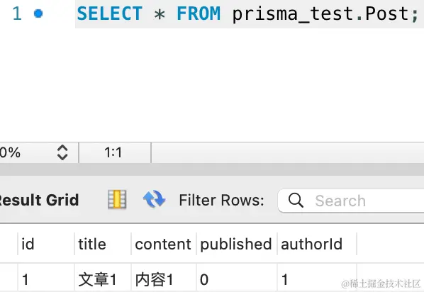Click the blue statement marker dot
Screen dimensions: 424x292
click(x=38, y=13)
